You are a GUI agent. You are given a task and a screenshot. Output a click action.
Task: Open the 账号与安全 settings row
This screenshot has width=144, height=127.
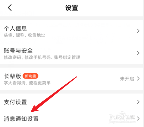71,53
